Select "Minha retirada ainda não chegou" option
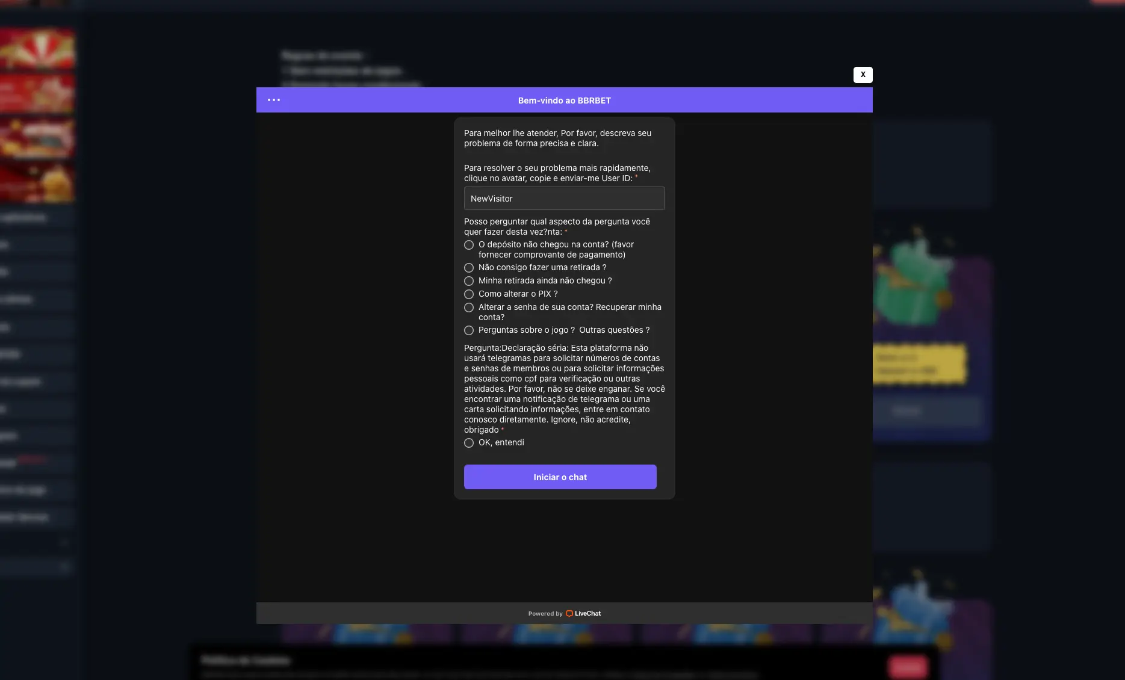The width and height of the screenshot is (1125, 680). (469, 281)
